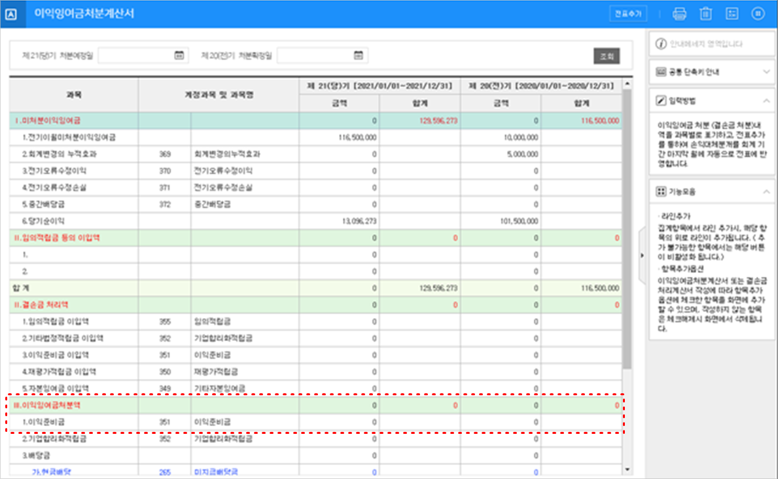Image resolution: width=778 pixels, height=479 pixels.
Task: Click the printer icon in header
Action: click(x=679, y=14)
